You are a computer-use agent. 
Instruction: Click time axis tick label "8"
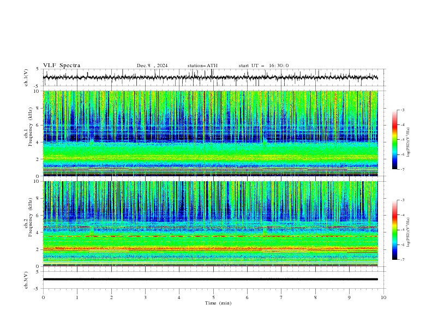[315, 297]
